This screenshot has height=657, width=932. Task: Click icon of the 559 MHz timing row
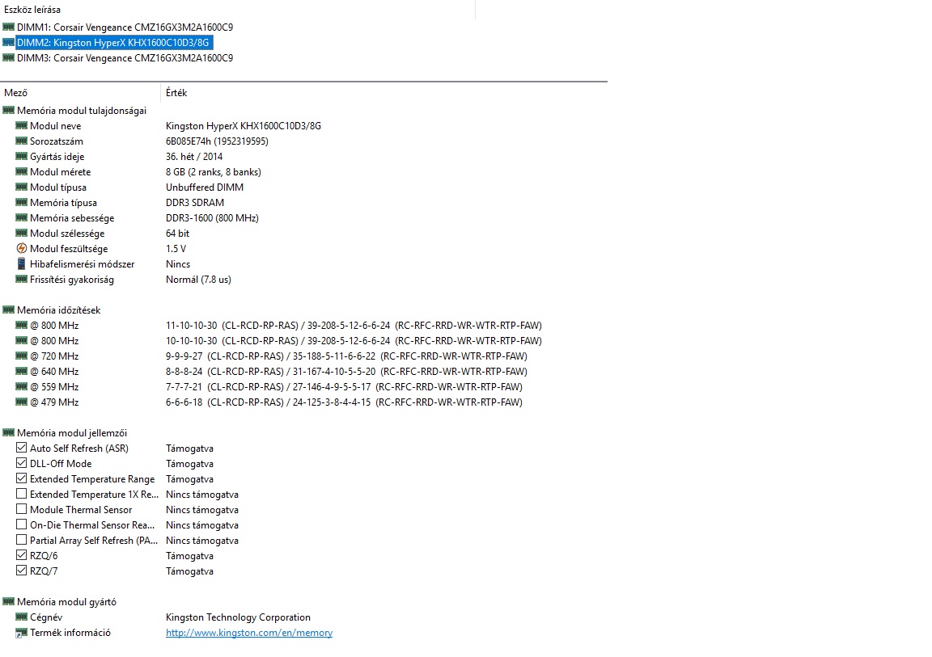pyautogui.click(x=21, y=387)
